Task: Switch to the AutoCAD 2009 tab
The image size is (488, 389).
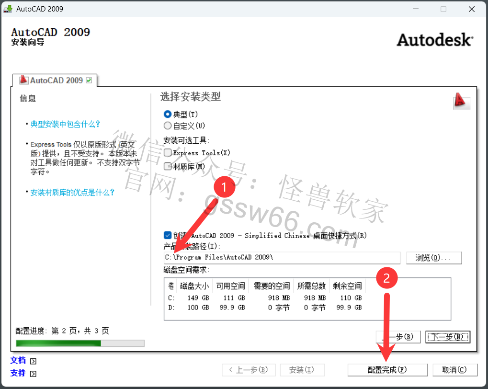Action: [x=56, y=80]
